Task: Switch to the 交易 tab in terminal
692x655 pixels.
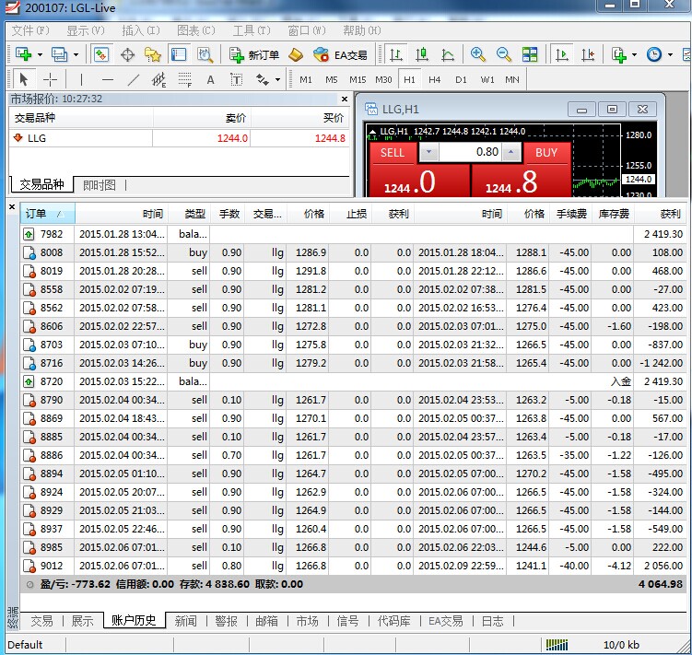Action: pos(41,621)
